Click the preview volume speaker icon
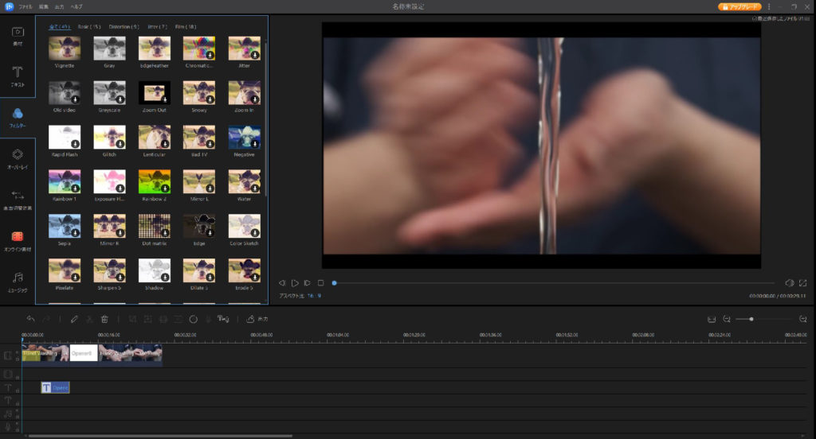 tap(790, 283)
